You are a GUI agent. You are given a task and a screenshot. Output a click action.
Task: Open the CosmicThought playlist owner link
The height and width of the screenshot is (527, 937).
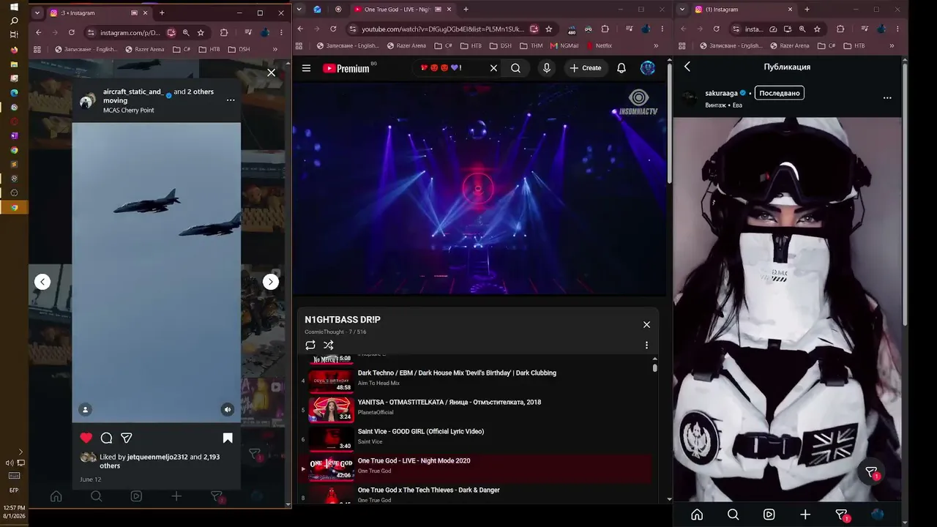coord(324,332)
